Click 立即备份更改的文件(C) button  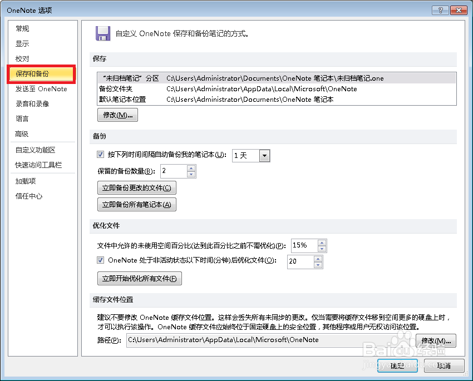[x=137, y=188]
